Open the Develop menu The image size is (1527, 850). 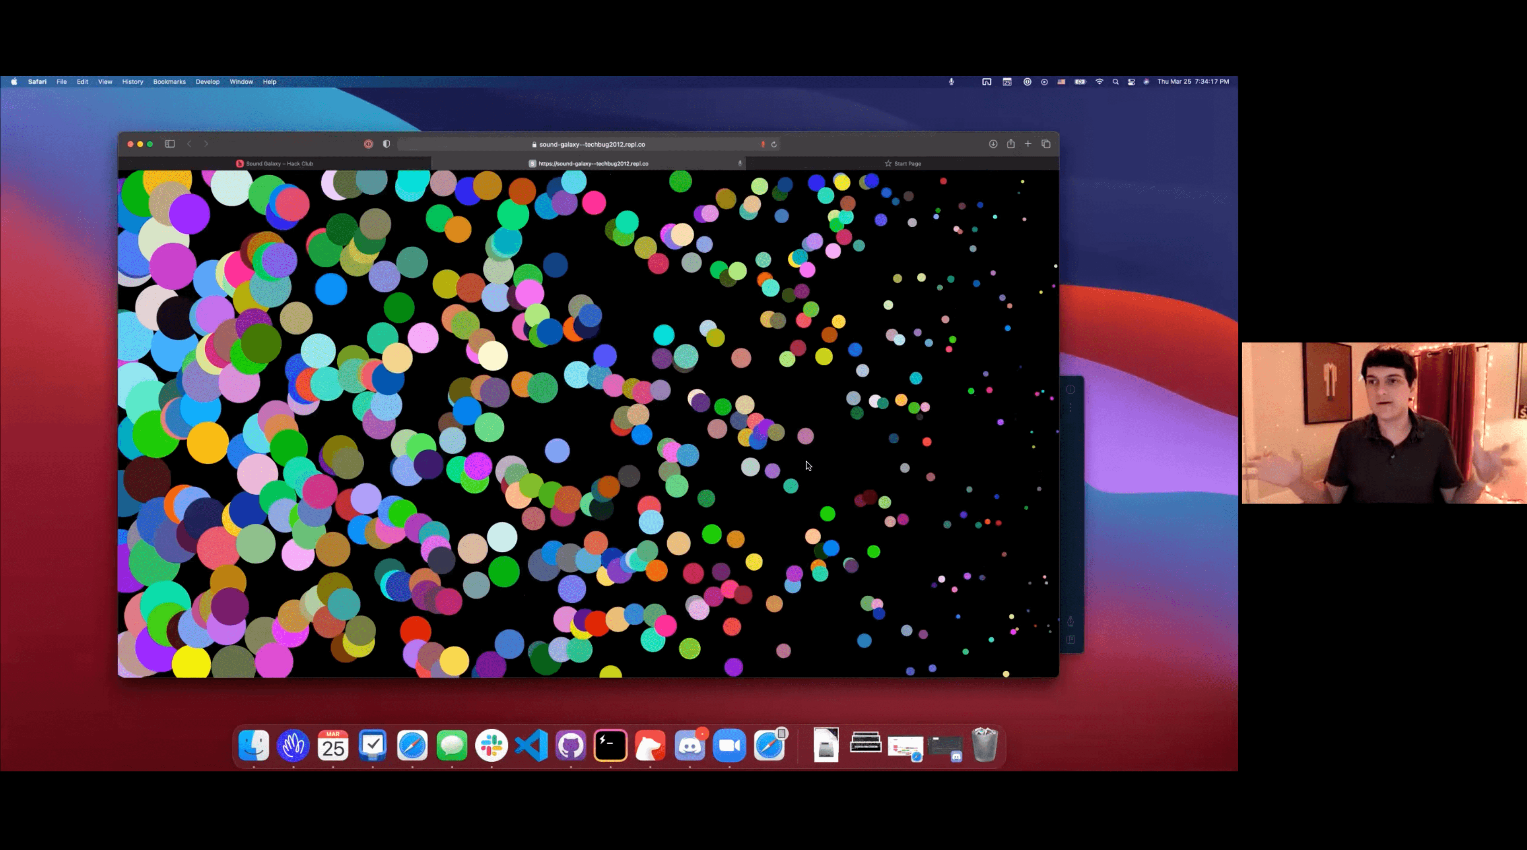click(208, 82)
